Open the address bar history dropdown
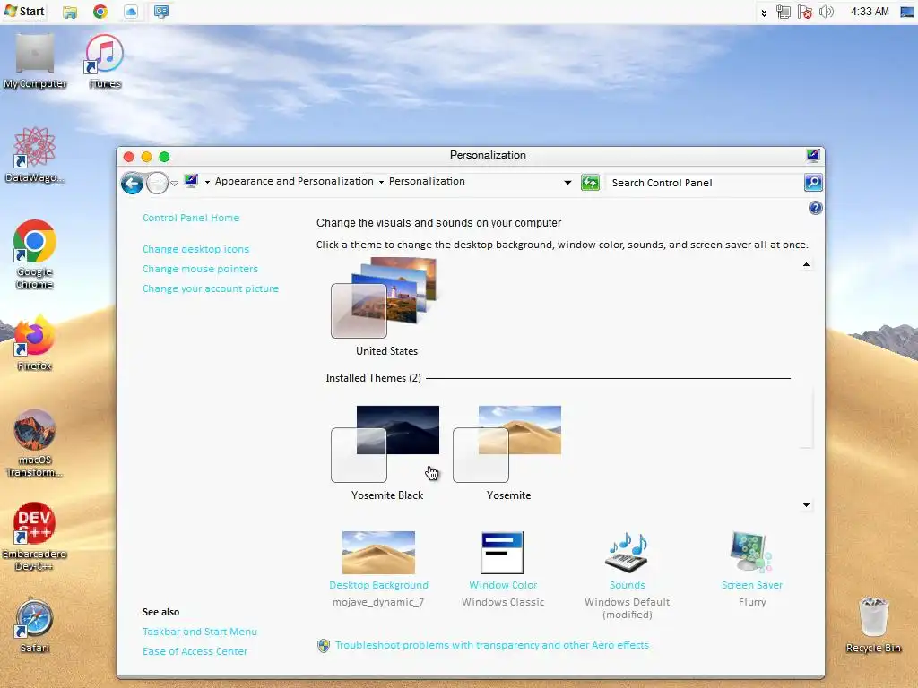This screenshot has height=688, width=918. point(567,183)
